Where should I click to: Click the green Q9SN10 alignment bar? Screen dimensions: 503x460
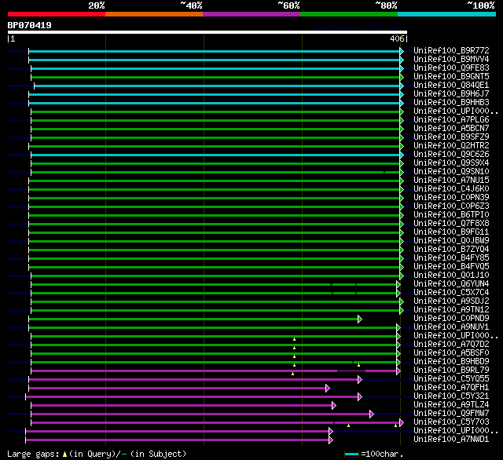(x=215, y=173)
